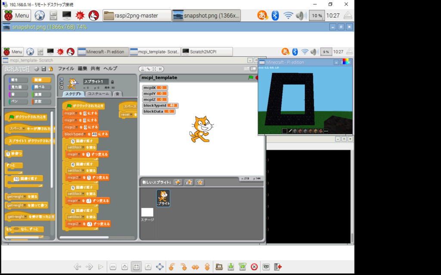Viewport: 441px width, 275px height.
Task: Select スクリプト tab in Scratch
Action: (x=73, y=94)
